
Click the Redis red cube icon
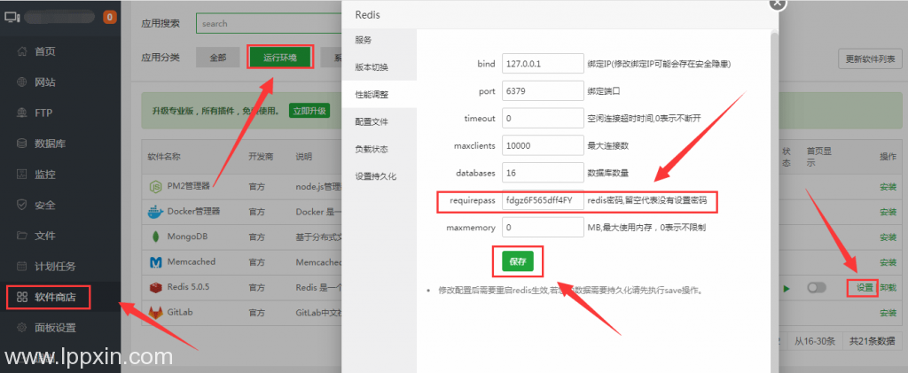point(155,287)
